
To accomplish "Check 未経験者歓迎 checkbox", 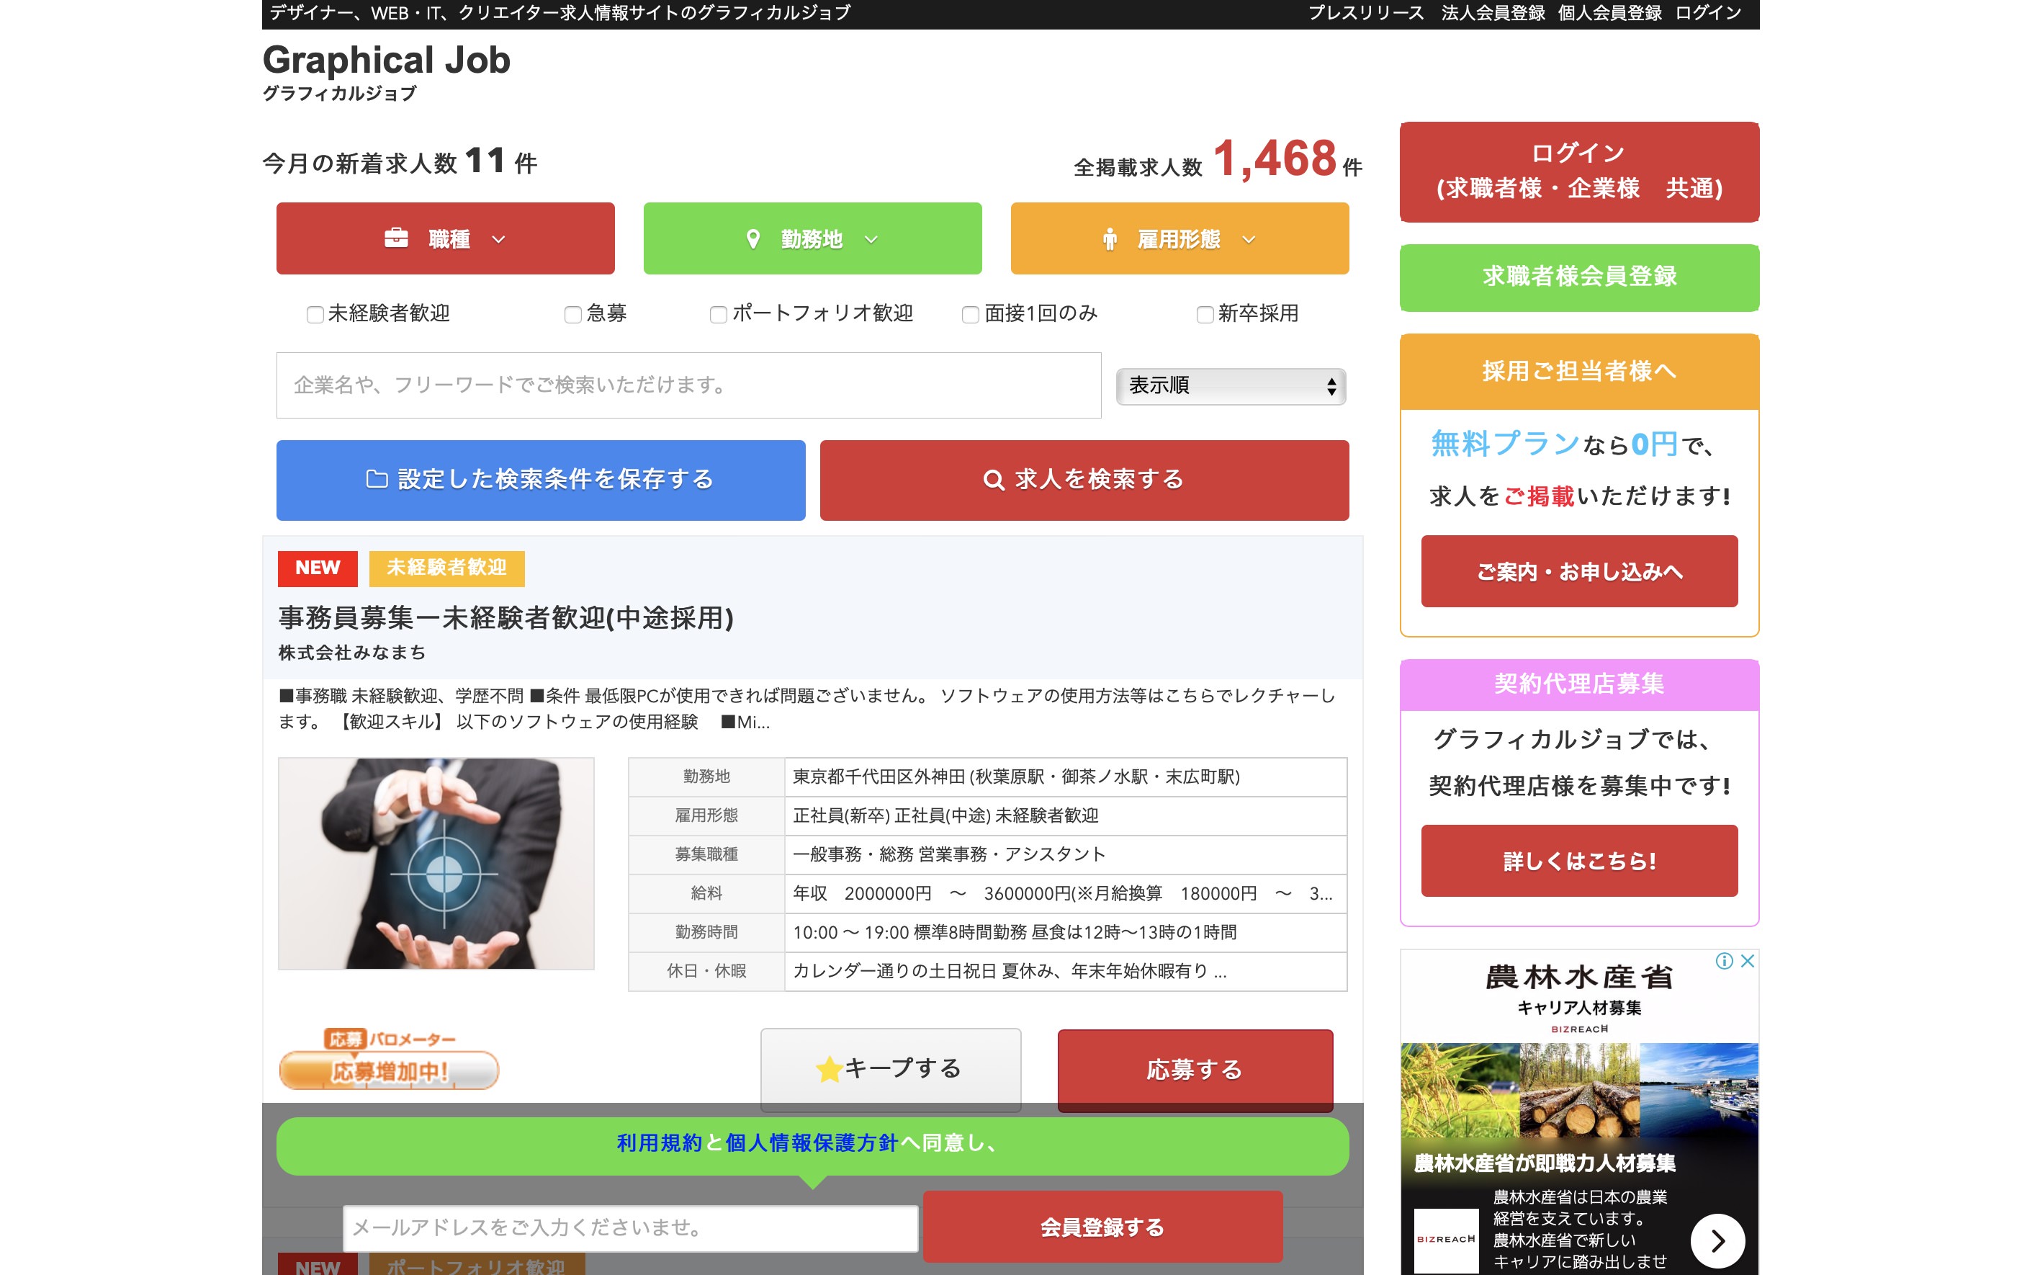I will tap(315, 314).
